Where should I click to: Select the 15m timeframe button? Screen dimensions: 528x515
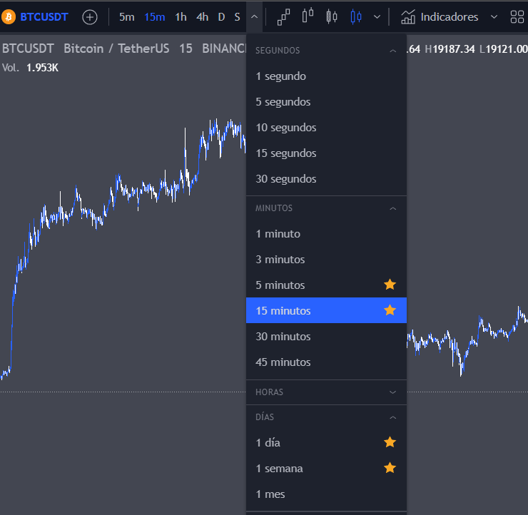155,17
